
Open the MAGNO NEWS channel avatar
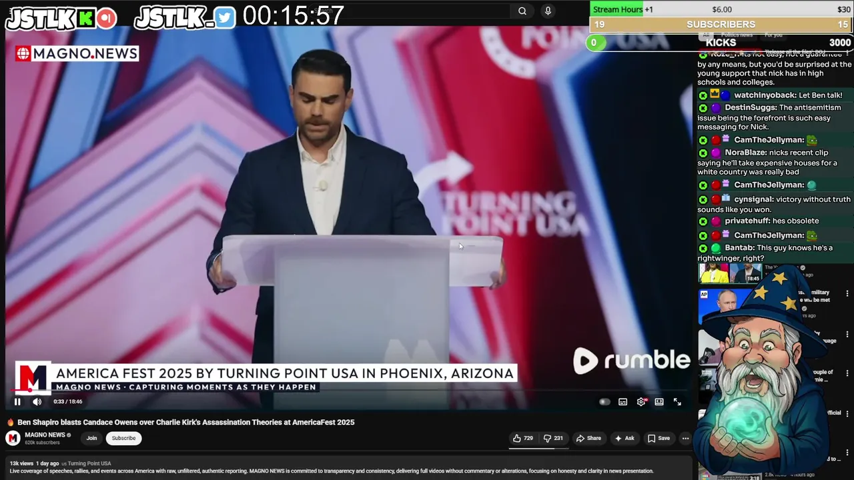click(x=13, y=438)
